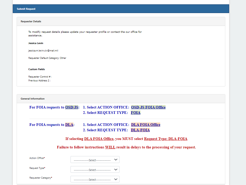The width and height of the screenshot is (246, 185).
Task: Click red 'Request Type: DLA-FOIA' text
Action: [166, 139]
